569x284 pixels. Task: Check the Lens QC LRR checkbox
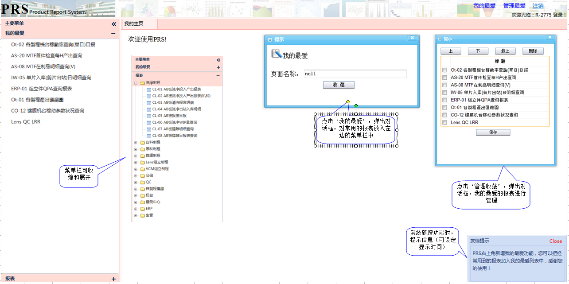444,122
